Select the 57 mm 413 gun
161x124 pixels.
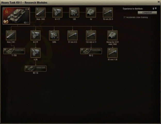point(73,35)
